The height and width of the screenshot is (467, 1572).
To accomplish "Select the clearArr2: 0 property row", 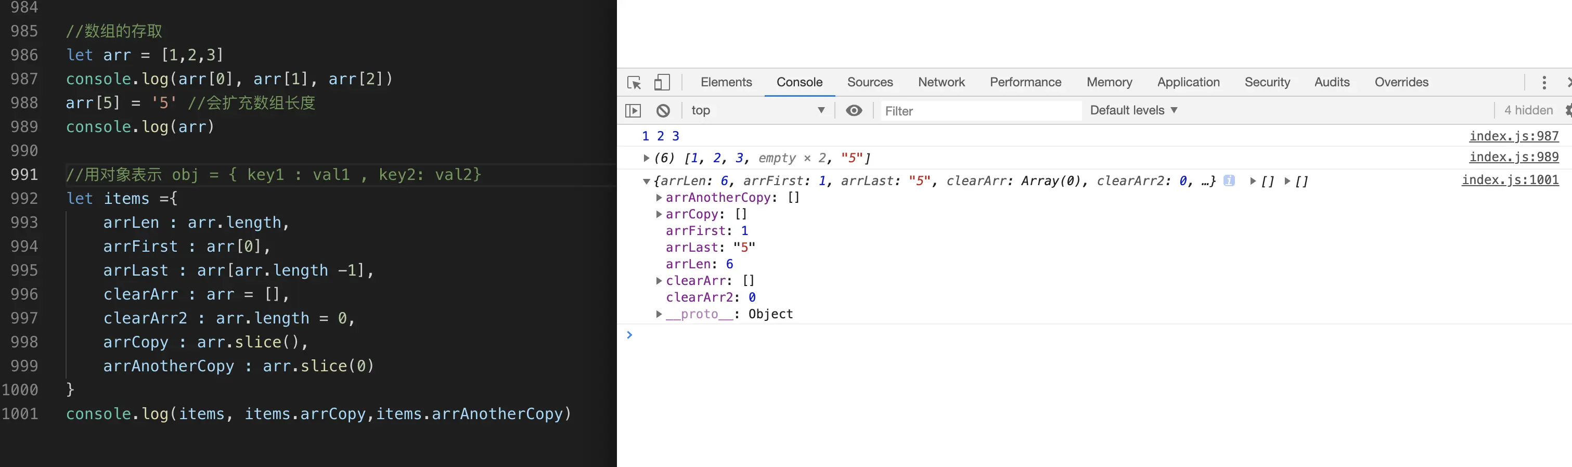I will coord(711,297).
